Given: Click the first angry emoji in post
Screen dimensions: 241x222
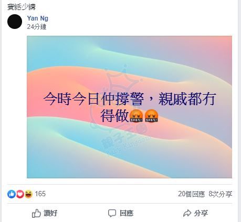Looking at the screenshot, I should pyautogui.click(x=135, y=116).
